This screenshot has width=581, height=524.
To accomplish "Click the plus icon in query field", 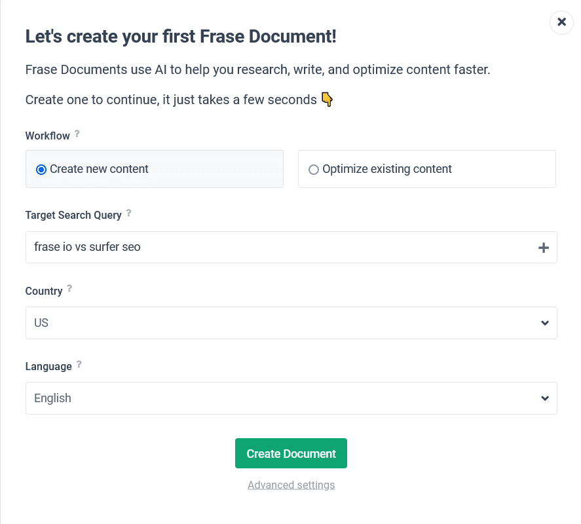I will [543, 248].
